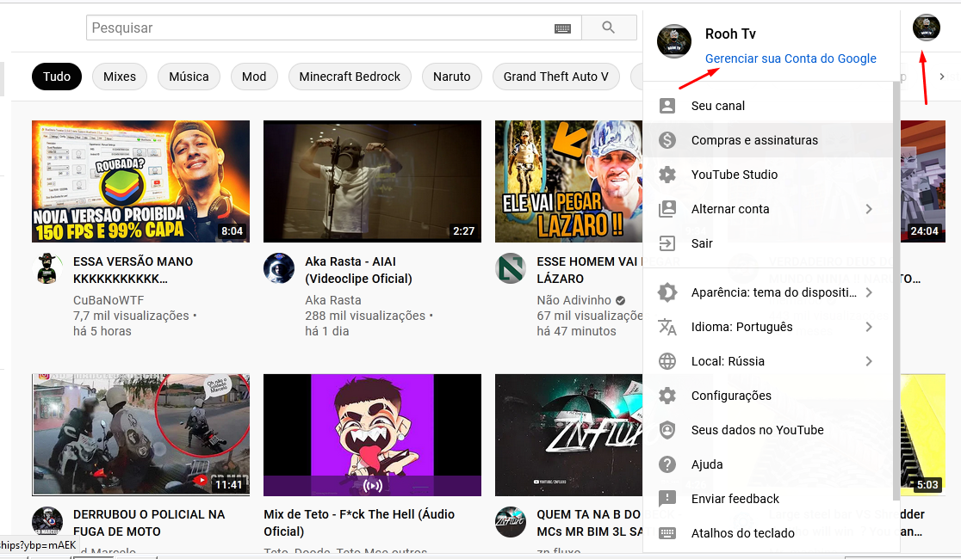Open Compras e assinaturas menu entry
This screenshot has width=961, height=559.
coord(768,140)
